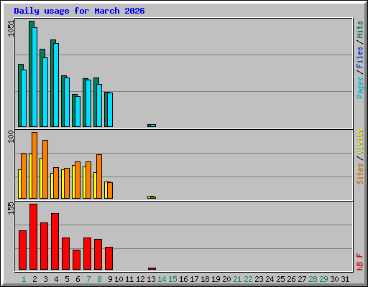This screenshot has height=287, width=368.
Task: Click the red KB bar for day 6
Action: click(76, 260)
